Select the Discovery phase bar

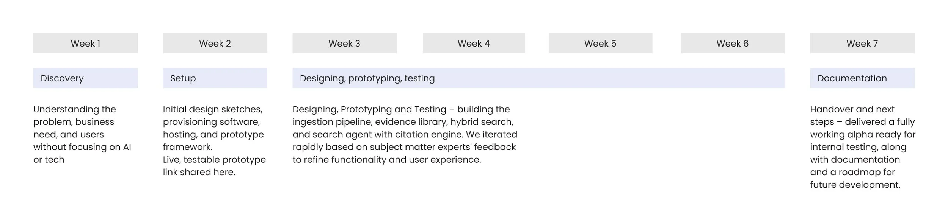pyautogui.click(x=85, y=78)
